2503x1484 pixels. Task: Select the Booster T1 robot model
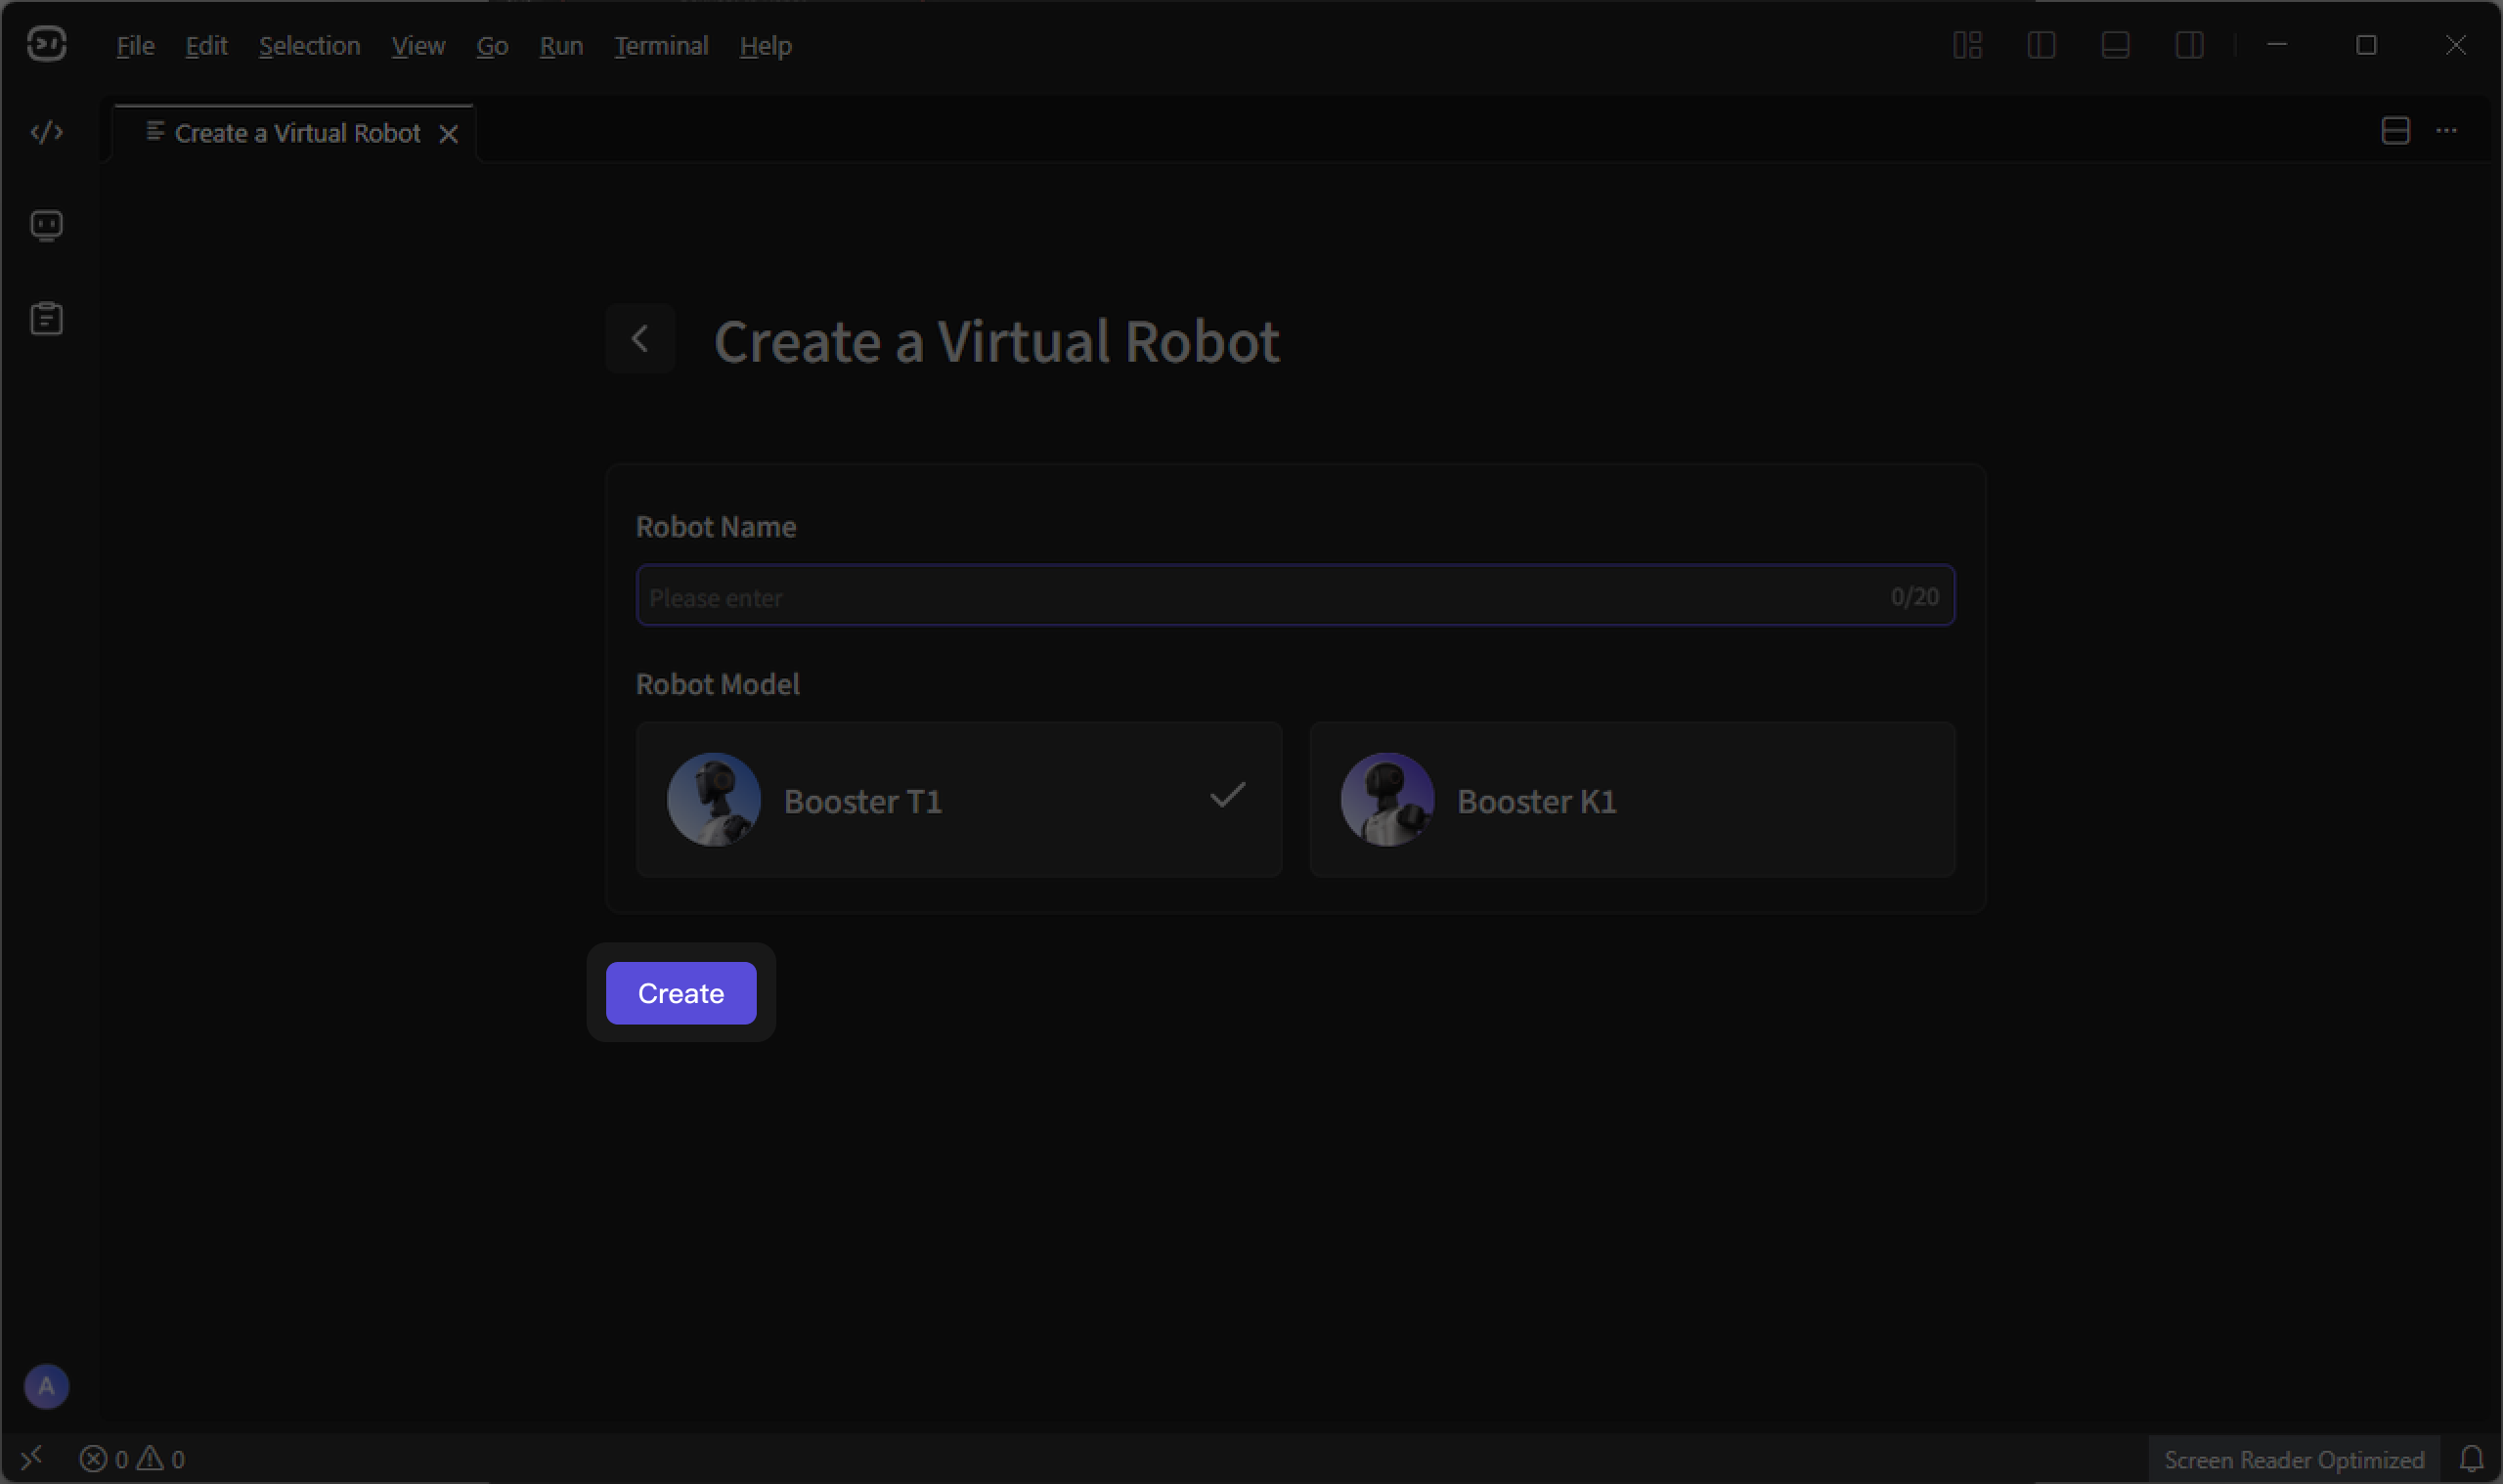pos(959,800)
